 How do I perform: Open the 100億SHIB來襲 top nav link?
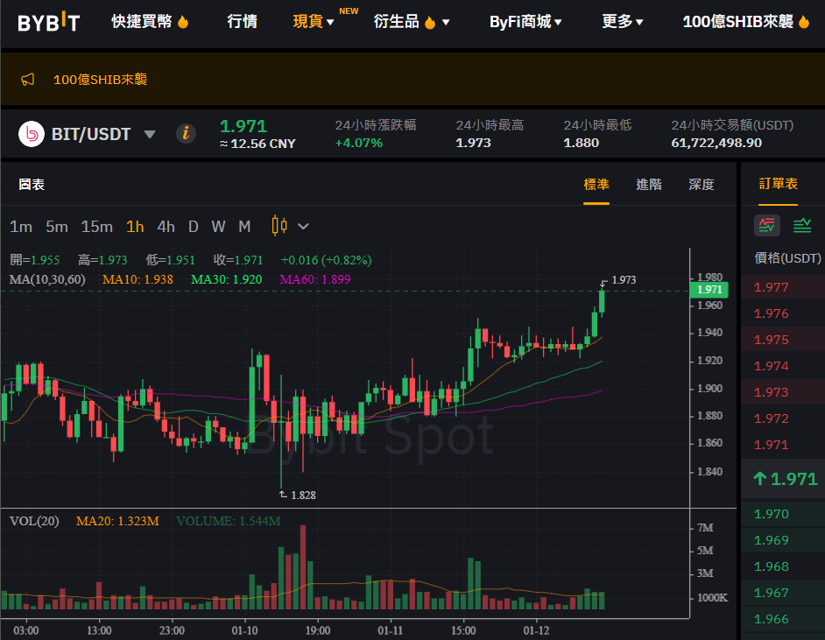(737, 22)
